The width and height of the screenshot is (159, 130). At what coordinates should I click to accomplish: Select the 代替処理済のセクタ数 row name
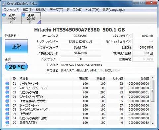pyautogui.click(x=32, y=101)
